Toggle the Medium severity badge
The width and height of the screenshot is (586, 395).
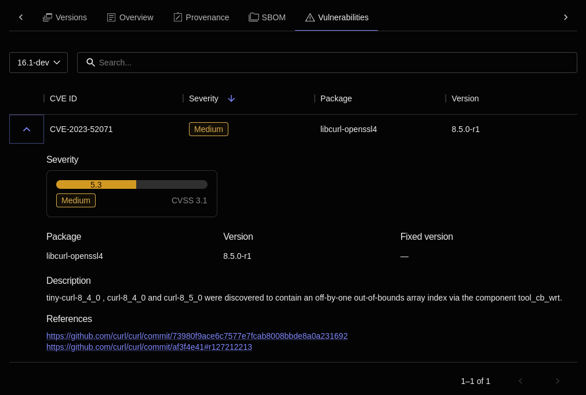point(208,129)
